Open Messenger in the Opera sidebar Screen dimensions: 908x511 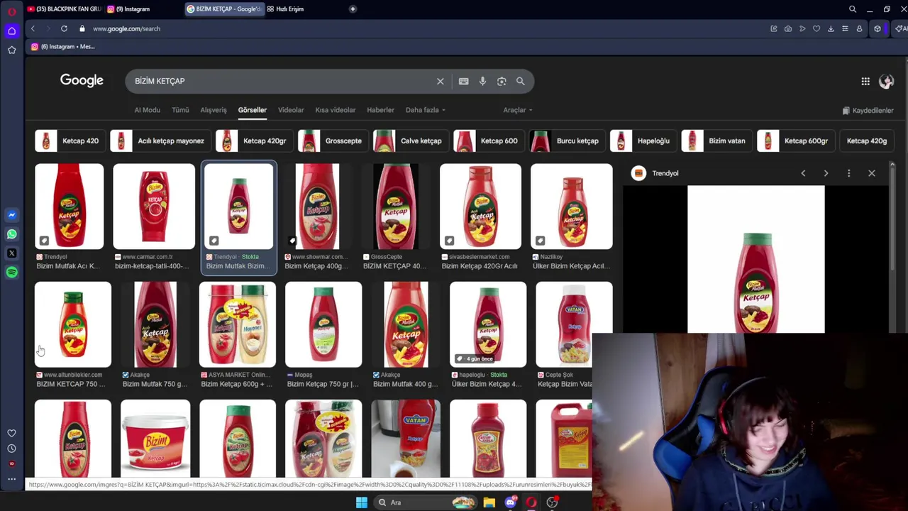click(x=11, y=214)
